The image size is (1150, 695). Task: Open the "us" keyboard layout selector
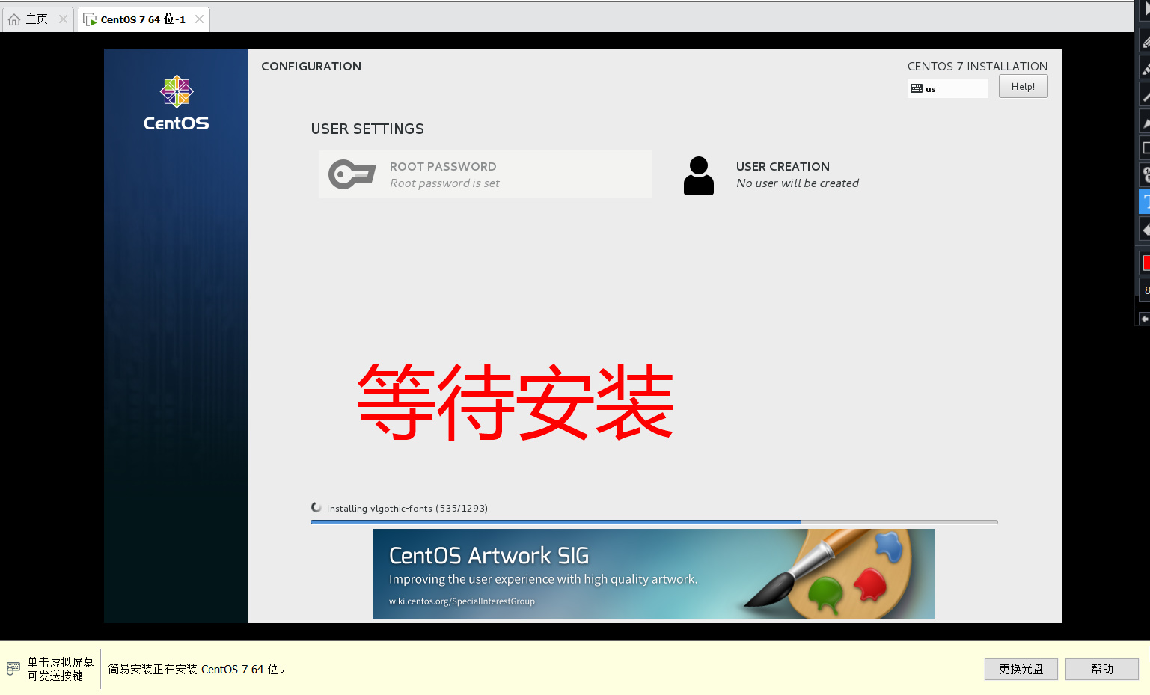[x=947, y=88]
